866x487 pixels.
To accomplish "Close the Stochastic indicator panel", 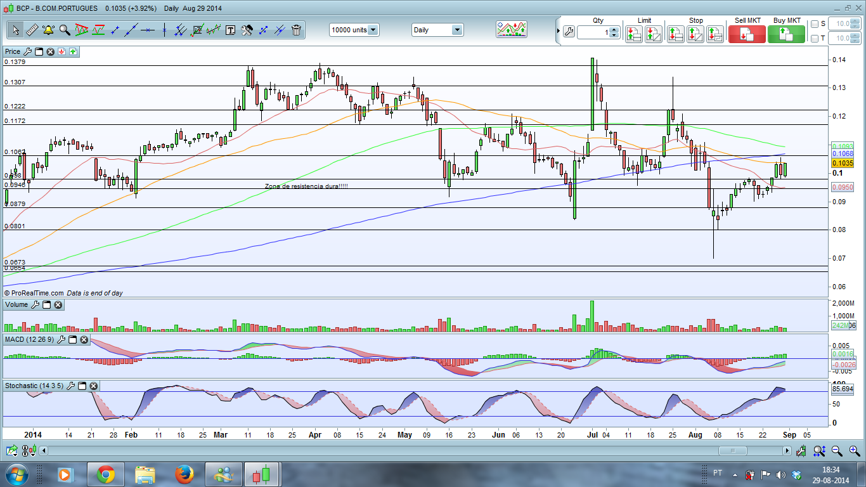I will coord(93,386).
